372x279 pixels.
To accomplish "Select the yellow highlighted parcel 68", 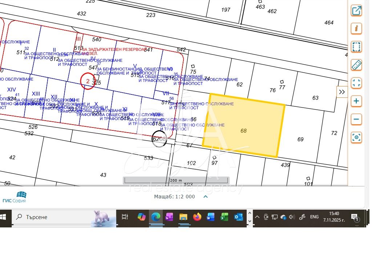I will [243, 125].
